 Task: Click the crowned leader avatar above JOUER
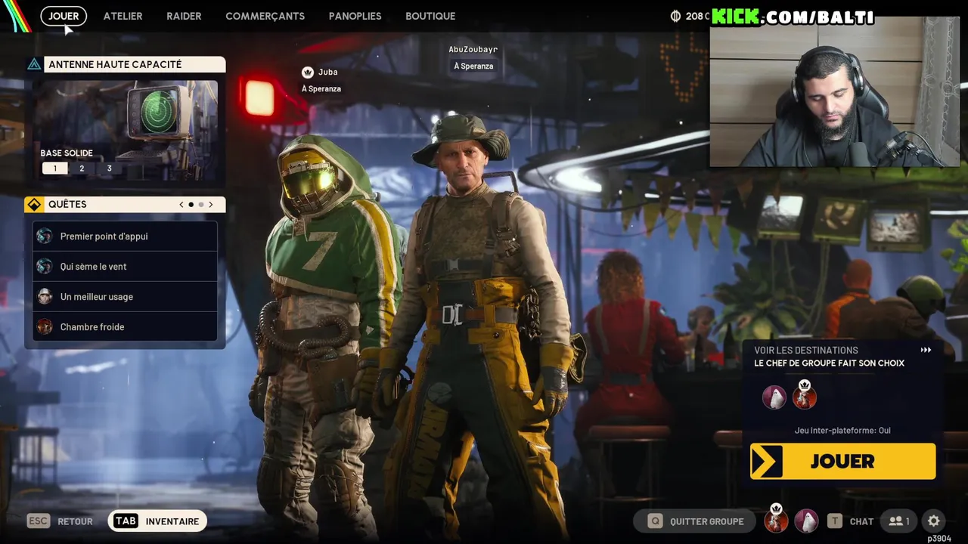click(805, 396)
